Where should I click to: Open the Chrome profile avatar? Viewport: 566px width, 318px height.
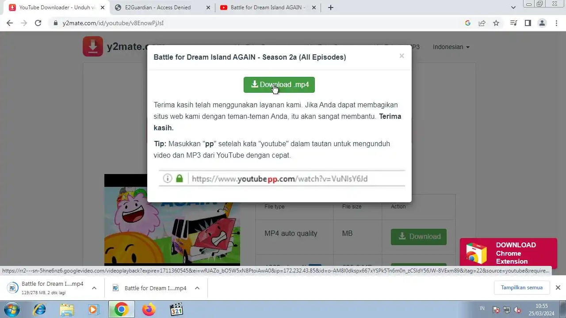(542, 23)
